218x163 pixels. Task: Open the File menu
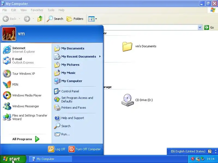click(5, 10)
